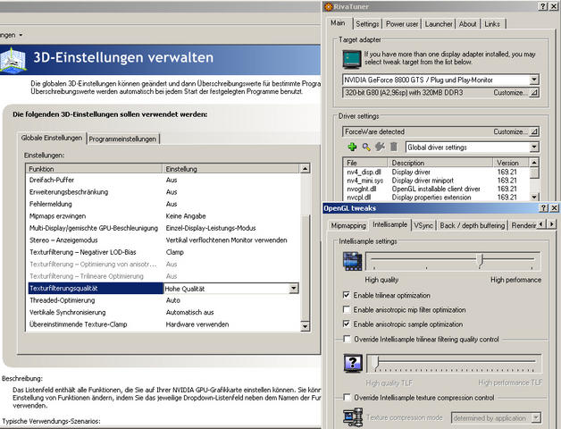Click the Description column header in file list
Image resolution: width=561 pixels, height=429 pixels.
point(440,163)
